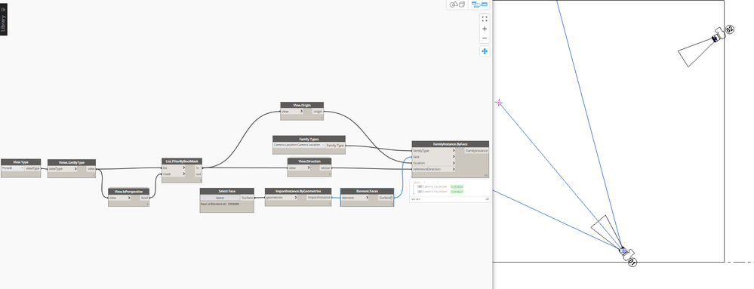Click the FamilyInstance output port
Screen dimensions: 754x289
pyautogui.click(x=476, y=150)
